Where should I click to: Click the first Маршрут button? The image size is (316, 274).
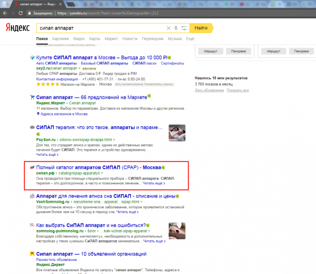211,51
